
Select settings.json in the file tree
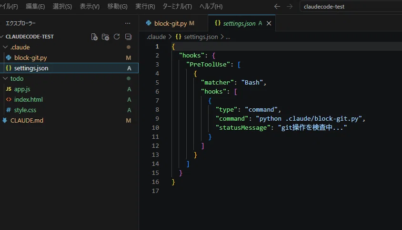[69, 68]
